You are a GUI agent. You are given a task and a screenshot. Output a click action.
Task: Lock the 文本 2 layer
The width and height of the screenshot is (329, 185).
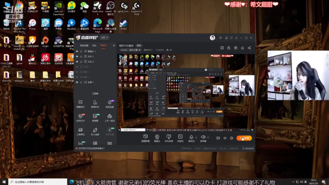click(81, 62)
